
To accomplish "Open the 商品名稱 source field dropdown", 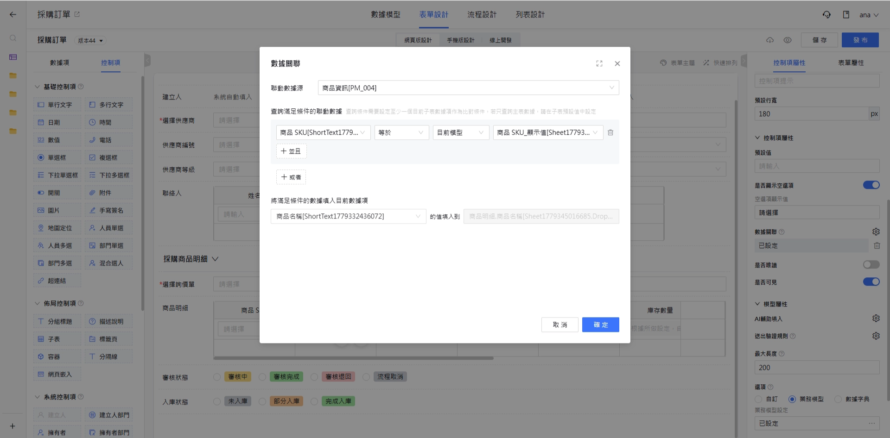I will [348, 216].
